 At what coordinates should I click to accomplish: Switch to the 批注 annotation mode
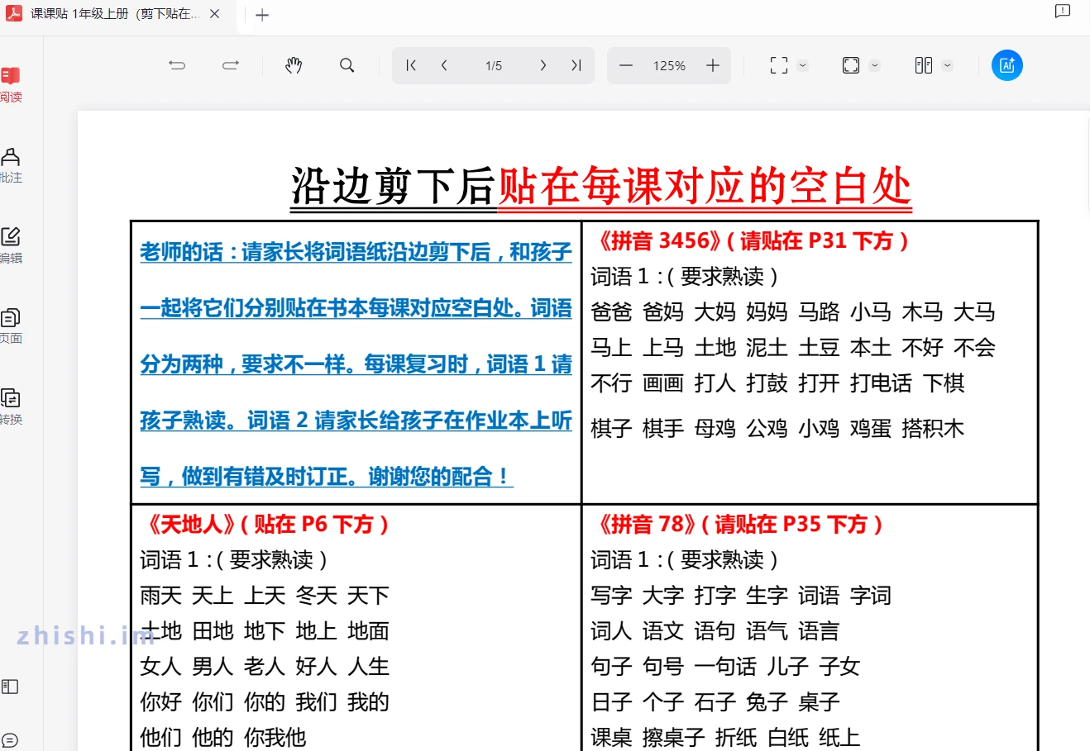(11, 165)
